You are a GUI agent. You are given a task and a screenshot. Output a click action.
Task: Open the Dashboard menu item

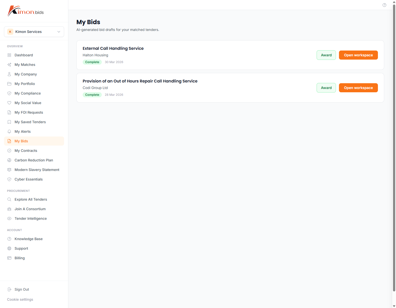pyautogui.click(x=34, y=55)
